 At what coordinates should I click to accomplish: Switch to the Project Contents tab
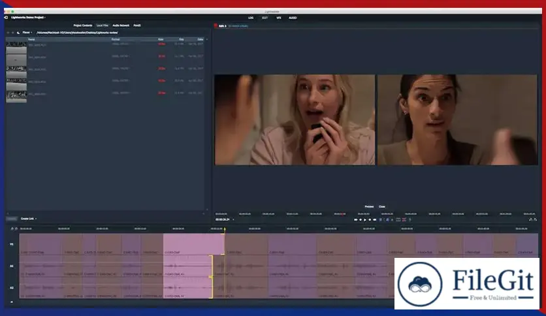[82, 25]
